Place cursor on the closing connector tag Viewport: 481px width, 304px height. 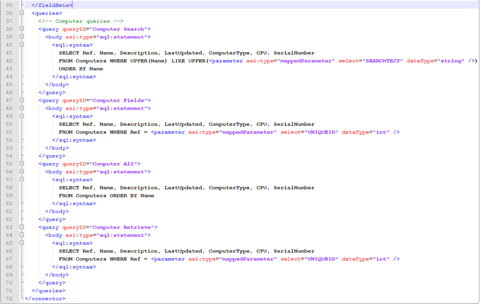45,298
